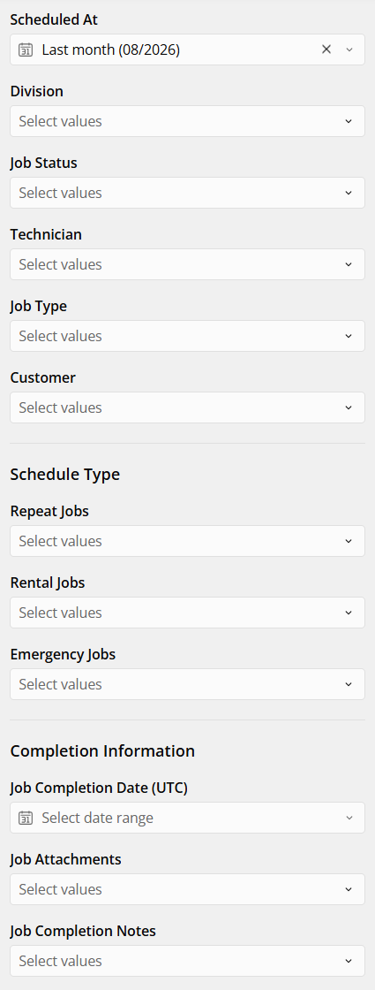Click the Division select values field
Viewport: 375px width, 990px height.
pyautogui.click(x=187, y=121)
